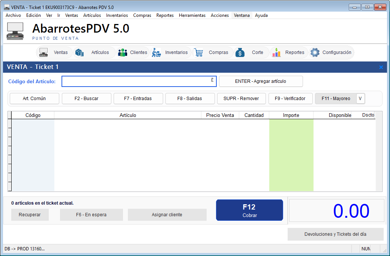Image resolution: width=390 pixels, height=256 pixels.
Task: Click the Configuración gear icon
Action: point(315,52)
